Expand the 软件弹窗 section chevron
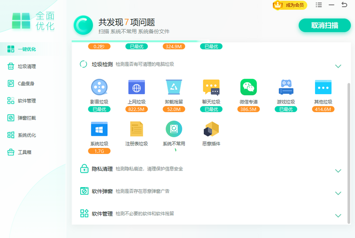This screenshot has height=238, width=355. tap(338, 193)
